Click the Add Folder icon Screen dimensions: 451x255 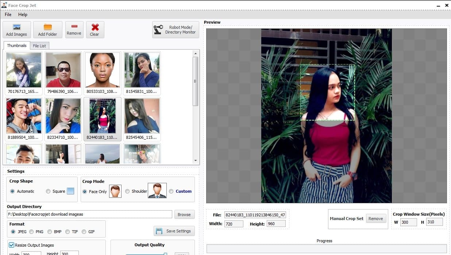point(47,30)
